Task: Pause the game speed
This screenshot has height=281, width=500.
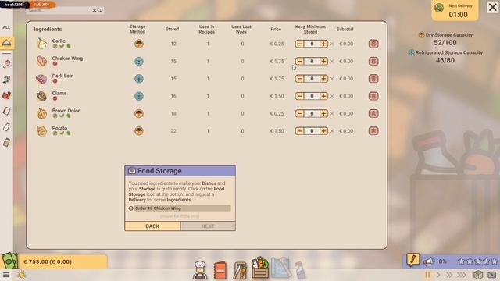Action: [427, 275]
